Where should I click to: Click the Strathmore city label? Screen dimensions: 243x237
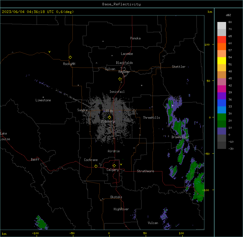[x=145, y=171]
